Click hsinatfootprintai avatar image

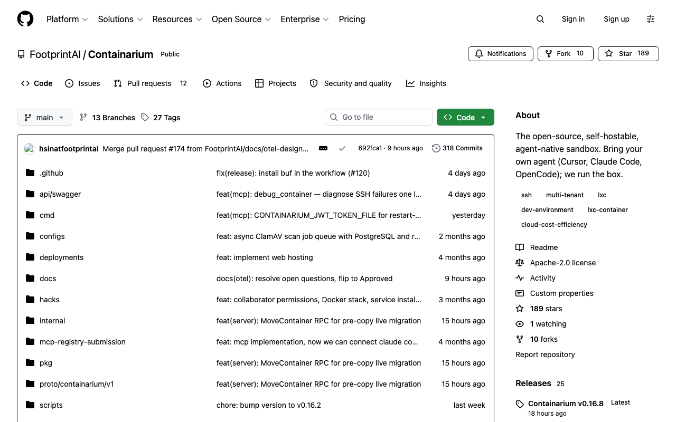point(30,149)
